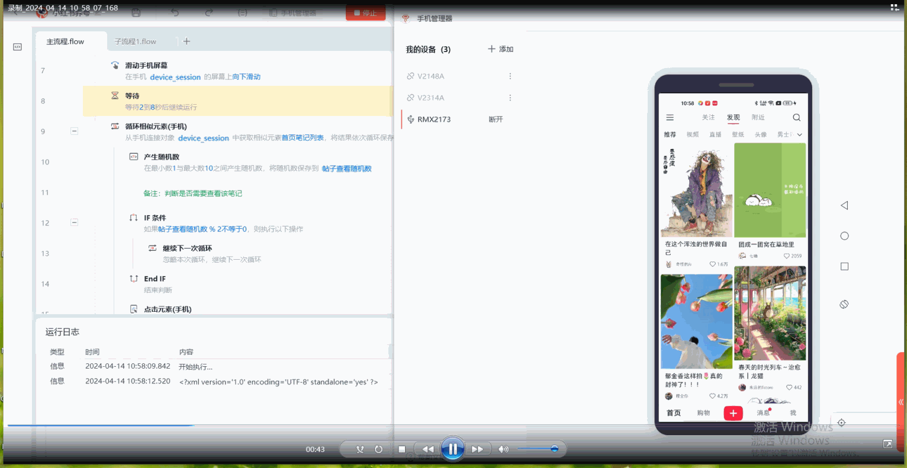The image size is (907, 468).
Task: Click the 首页笔记列表 element link
Action: (x=303, y=138)
